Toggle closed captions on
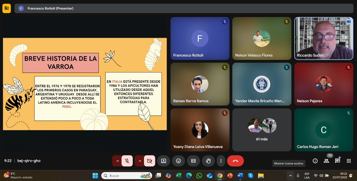The image size is (357, 181). (x=193, y=161)
